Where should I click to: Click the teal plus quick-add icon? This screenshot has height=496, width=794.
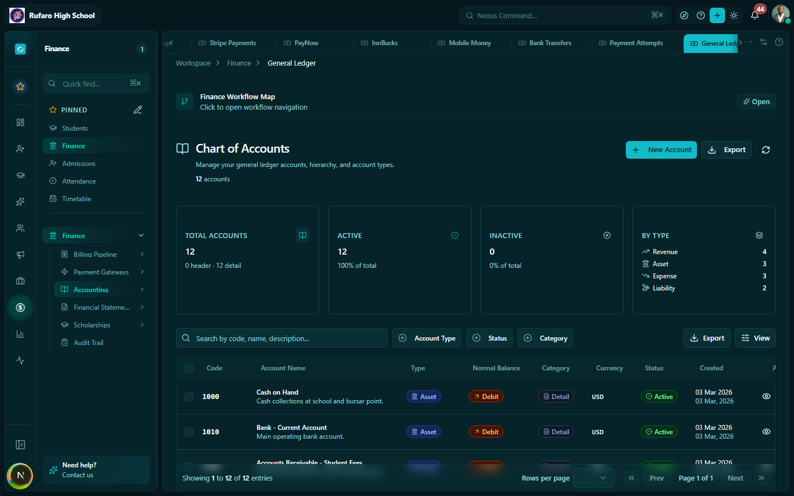point(717,15)
